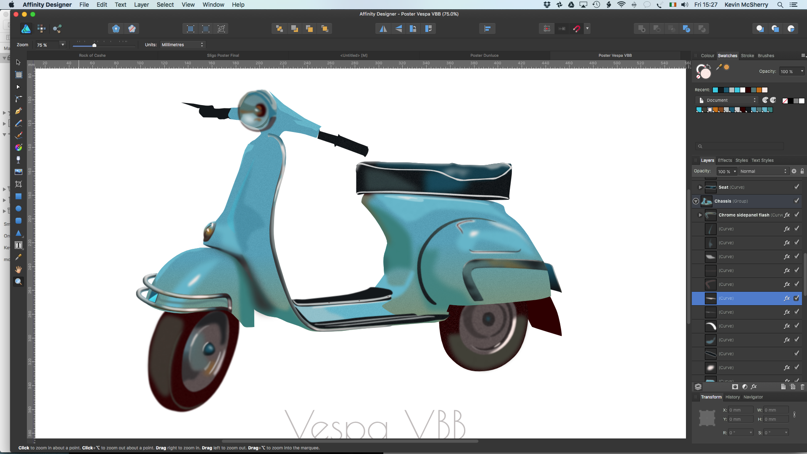
Task: Pick the Ellipse shape tool
Action: tap(18, 209)
